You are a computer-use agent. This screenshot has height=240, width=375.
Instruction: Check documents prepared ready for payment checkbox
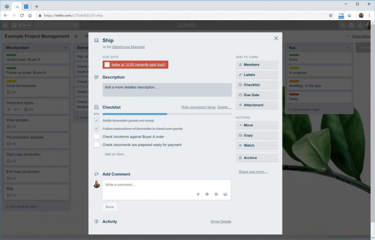coord(96,145)
